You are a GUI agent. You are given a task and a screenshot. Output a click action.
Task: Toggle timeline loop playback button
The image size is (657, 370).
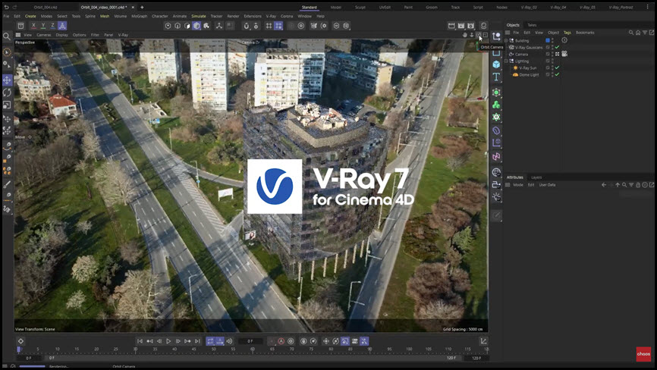210,341
